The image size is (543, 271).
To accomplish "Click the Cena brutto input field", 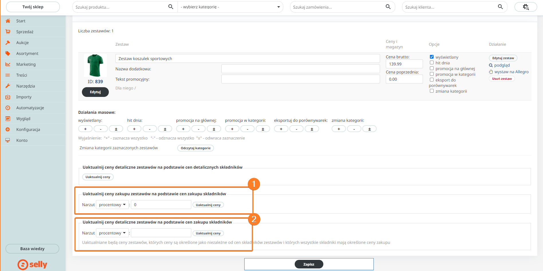I will pyautogui.click(x=404, y=64).
